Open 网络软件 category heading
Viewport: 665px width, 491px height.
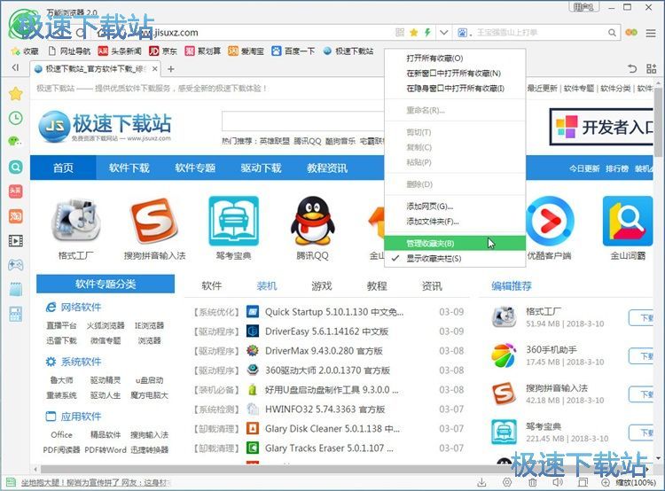pos(74,307)
